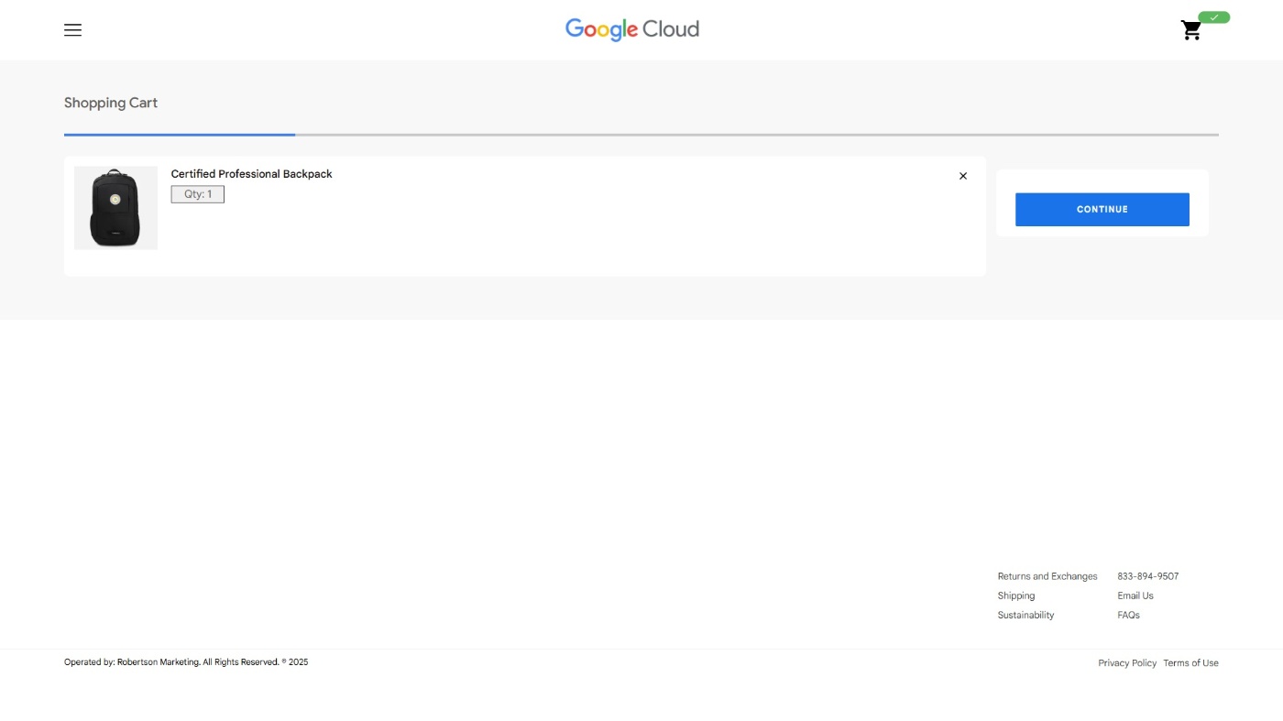Click the Google Cloud logo
Screen dimensions: 1283x721
click(632, 29)
